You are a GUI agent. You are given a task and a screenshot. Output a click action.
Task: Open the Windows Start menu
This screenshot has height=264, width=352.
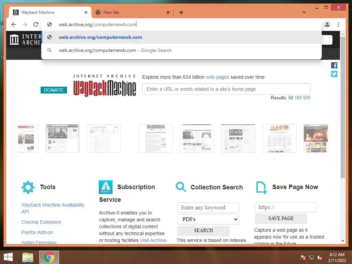(x=8, y=257)
